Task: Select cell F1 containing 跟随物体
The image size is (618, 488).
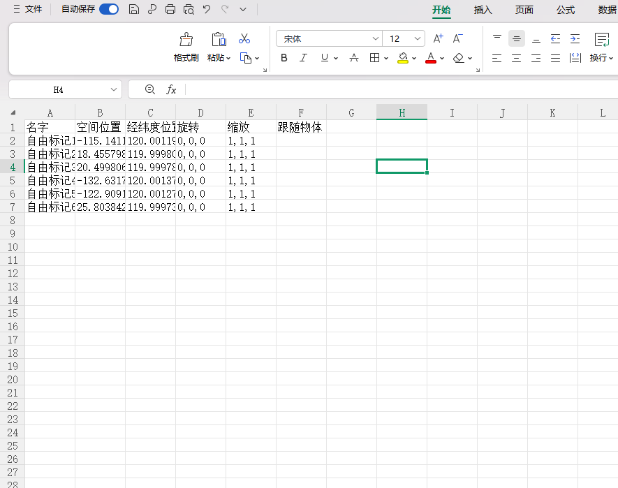Action: coord(301,128)
